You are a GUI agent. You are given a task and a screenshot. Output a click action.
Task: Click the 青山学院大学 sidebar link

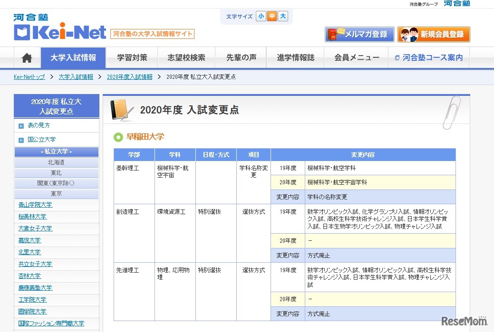35,204
